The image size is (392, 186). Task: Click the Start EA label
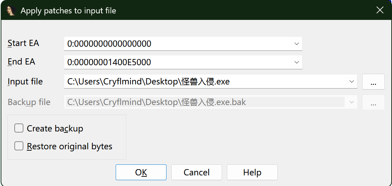click(x=23, y=43)
